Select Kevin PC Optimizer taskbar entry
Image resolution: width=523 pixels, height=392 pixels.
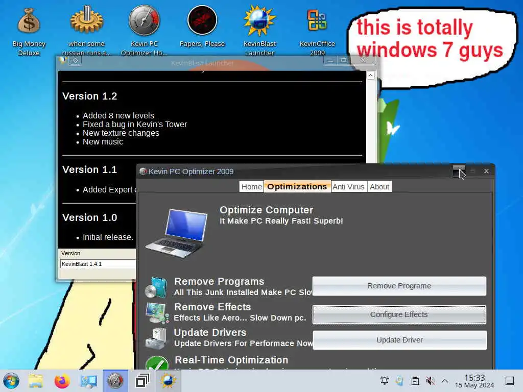click(115, 381)
